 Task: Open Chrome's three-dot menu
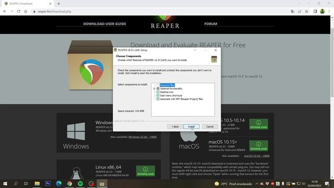point(329,11)
